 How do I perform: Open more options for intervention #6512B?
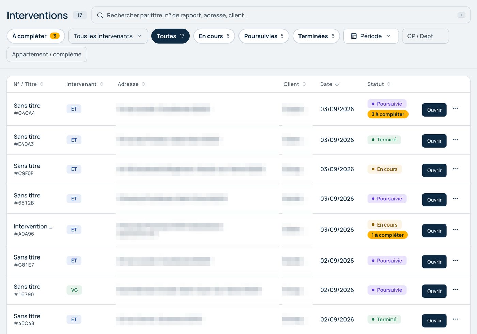pos(456,198)
